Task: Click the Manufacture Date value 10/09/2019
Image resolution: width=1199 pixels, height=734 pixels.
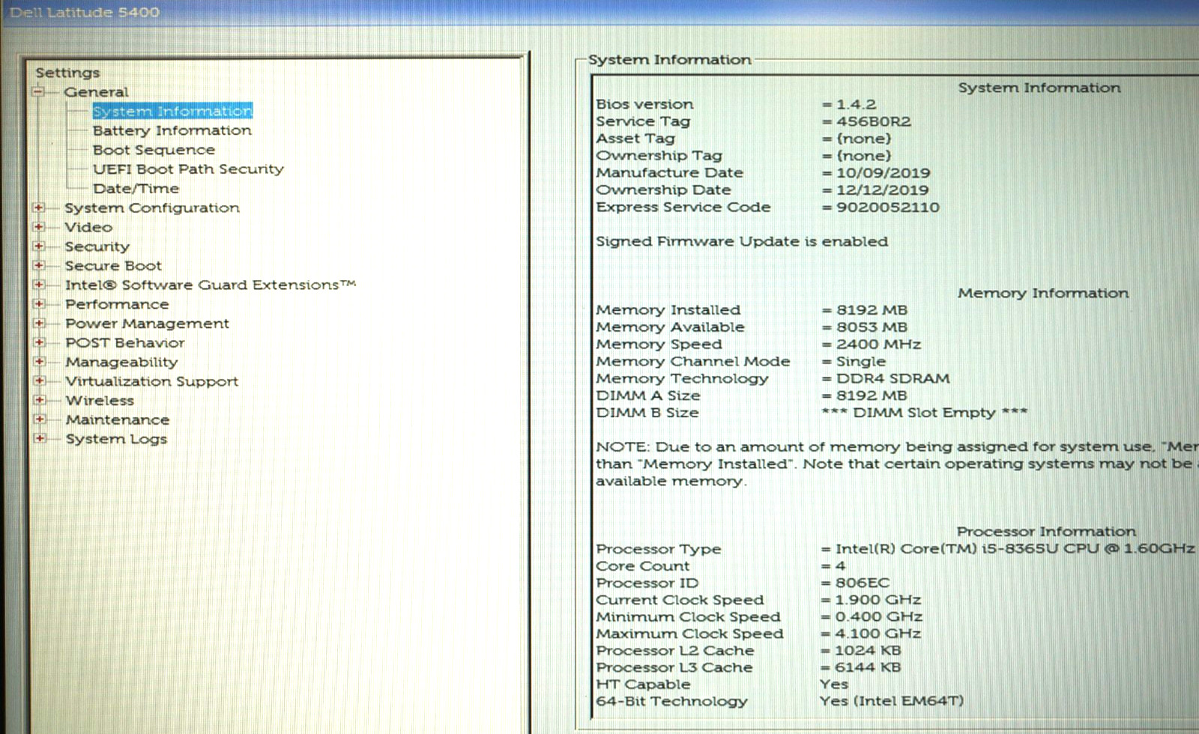Action: 883,173
